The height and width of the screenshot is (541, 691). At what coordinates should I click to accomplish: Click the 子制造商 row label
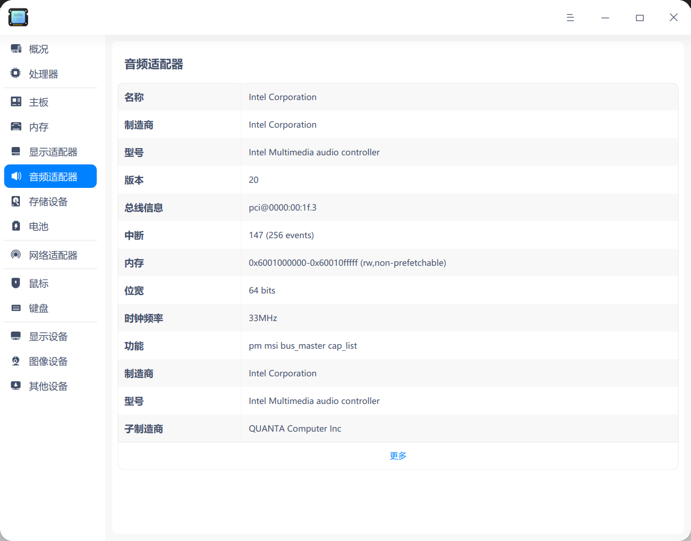pos(144,429)
